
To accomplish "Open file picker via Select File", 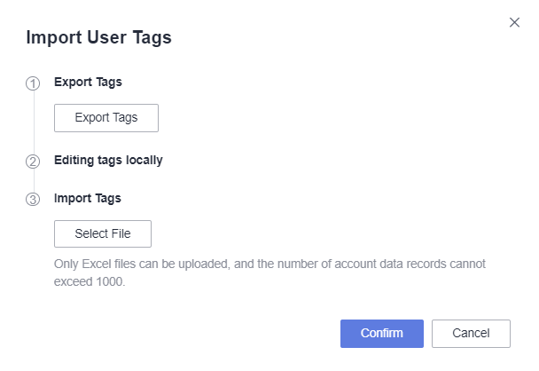I will 103,233.
